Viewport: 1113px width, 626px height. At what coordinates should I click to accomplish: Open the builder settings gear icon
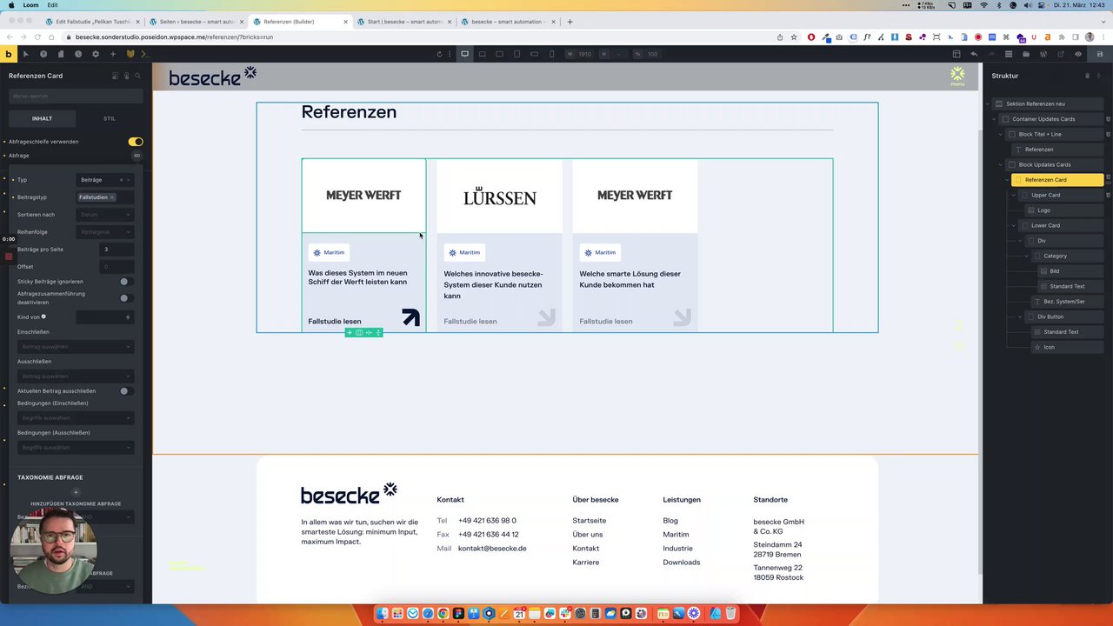[96, 54]
